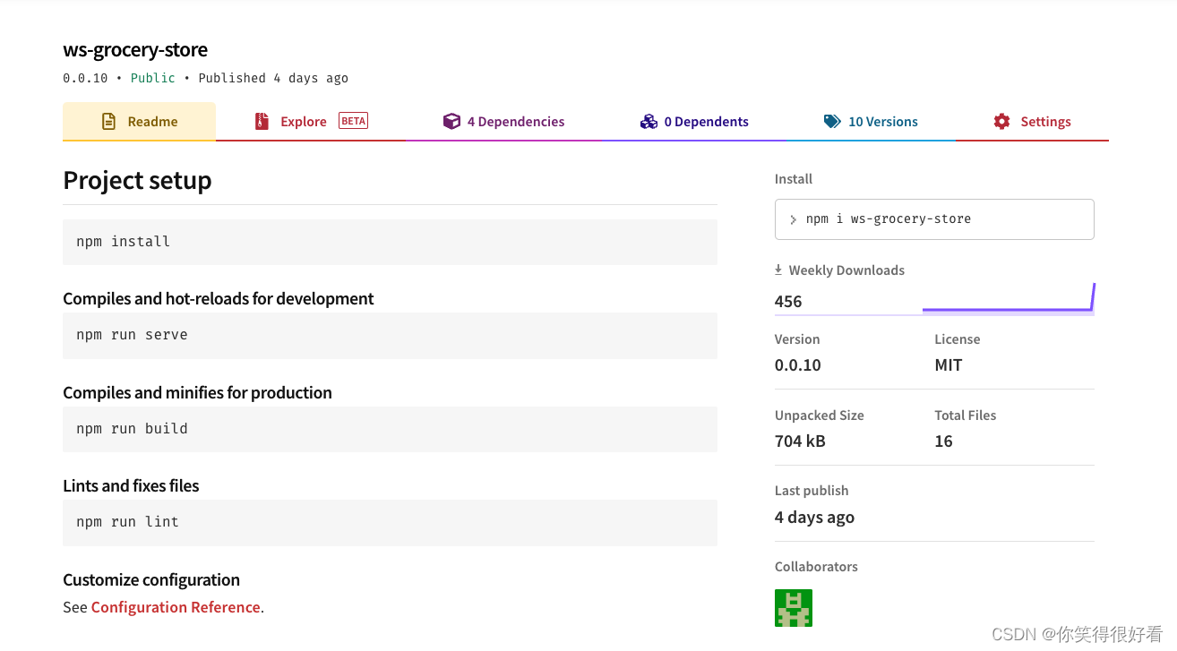Click the Settings gear icon
This screenshot has height=651, width=1177.
pyautogui.click(x=1001, y=122)
